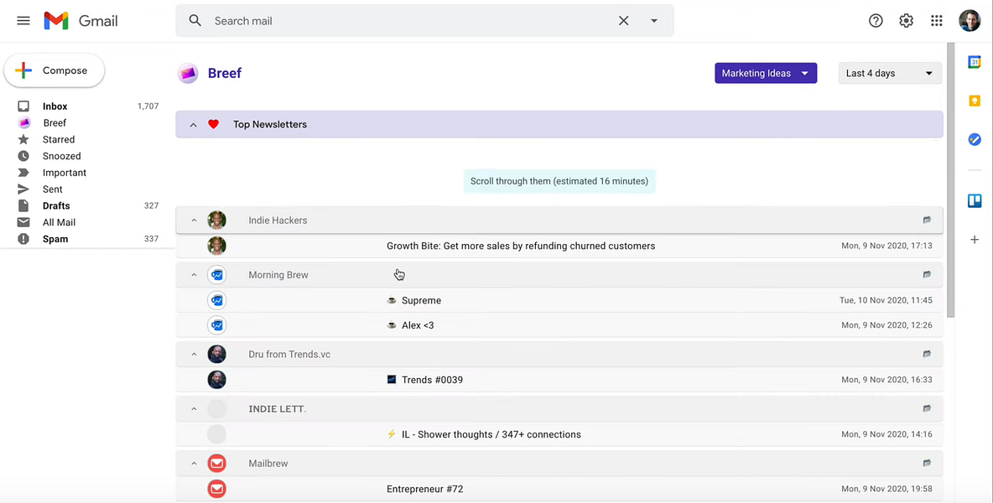Viewport: 993px width, 503px height.
Task: Click the Dru from Trends.vc header avatar
Action: [x=216, y=355]
